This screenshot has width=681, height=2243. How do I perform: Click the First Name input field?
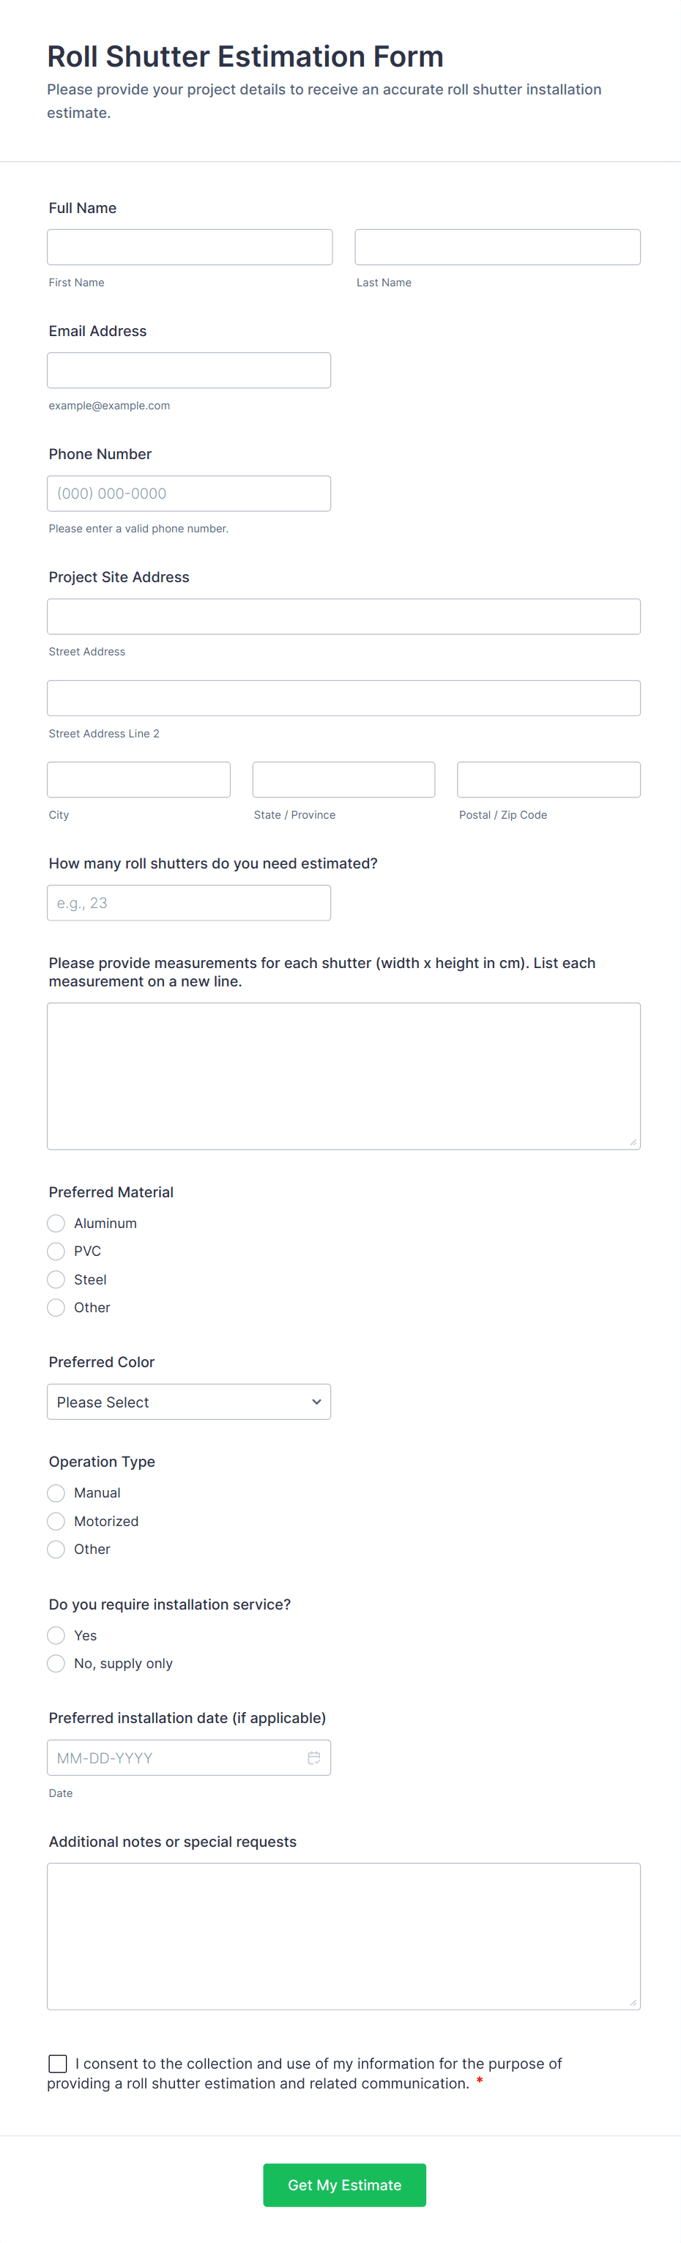(189, 247)
